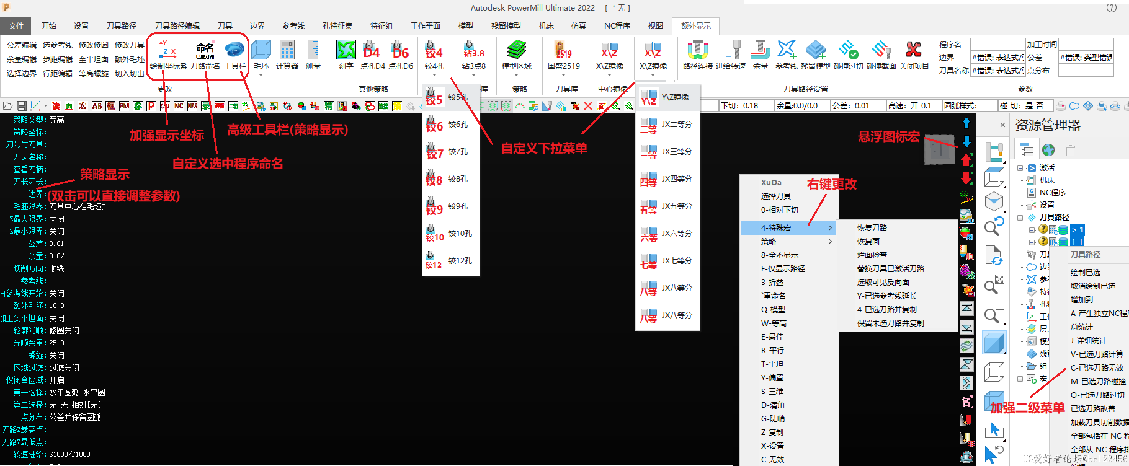Click the 路径连接 path links icon
Image resolution: width=1129 pixels, height=466 pixels.
point(697,55)
